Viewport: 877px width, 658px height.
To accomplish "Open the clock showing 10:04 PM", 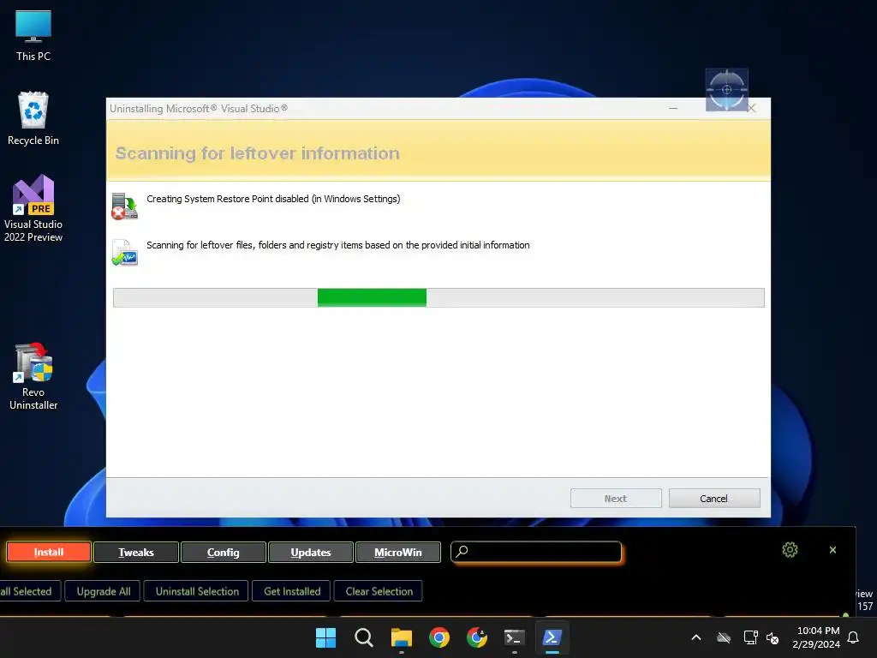I will click(x=816, y=637).
